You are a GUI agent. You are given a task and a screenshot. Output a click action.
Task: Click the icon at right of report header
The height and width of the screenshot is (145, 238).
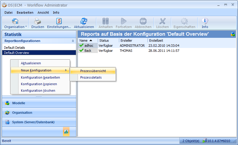pyautogui.click(x=233, y=34)
